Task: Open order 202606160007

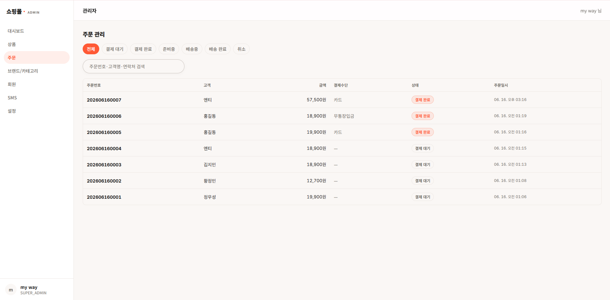Action: (x=342, y=100)
